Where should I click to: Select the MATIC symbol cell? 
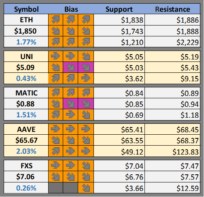[26, 93]
